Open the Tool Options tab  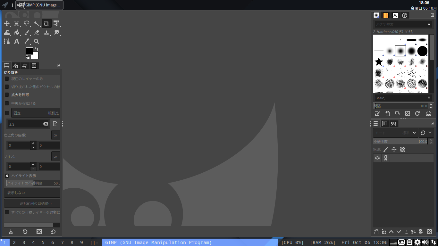pyautogui.click(x=7, y=66)
